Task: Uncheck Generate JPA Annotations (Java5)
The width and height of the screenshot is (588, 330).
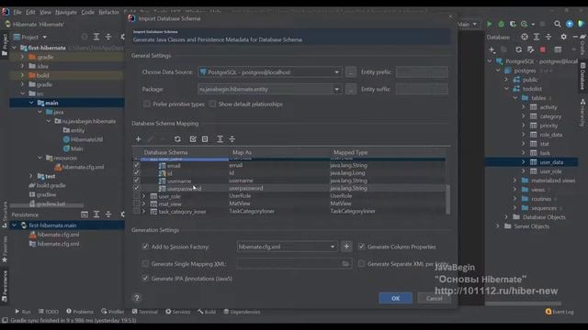Action: (145, 279)
